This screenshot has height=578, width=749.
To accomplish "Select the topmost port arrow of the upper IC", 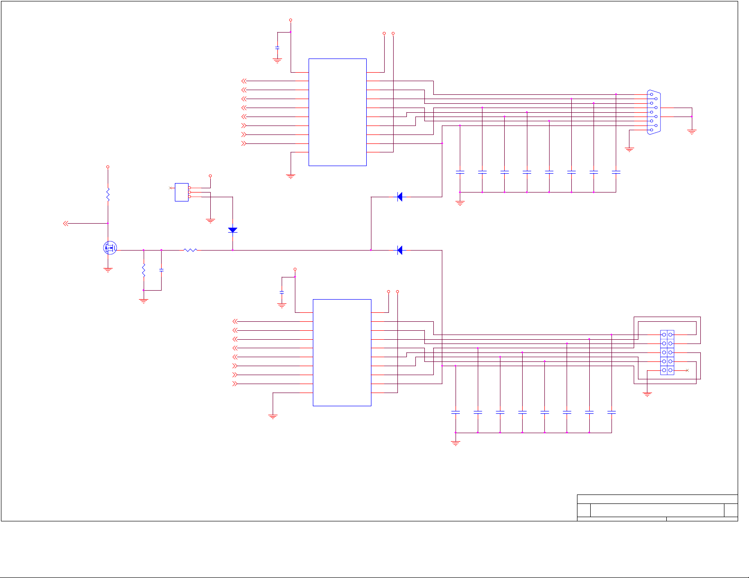I will coord(244,81).
